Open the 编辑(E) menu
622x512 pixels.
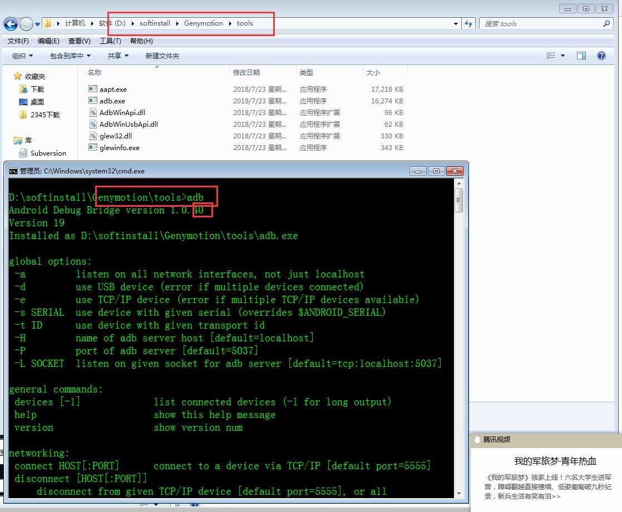pyautogui.click(x=48, y=41)
